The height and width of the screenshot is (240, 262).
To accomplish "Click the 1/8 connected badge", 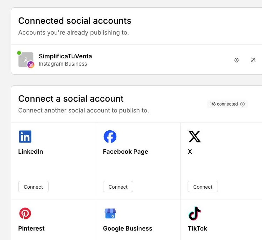I will (227, 104).
